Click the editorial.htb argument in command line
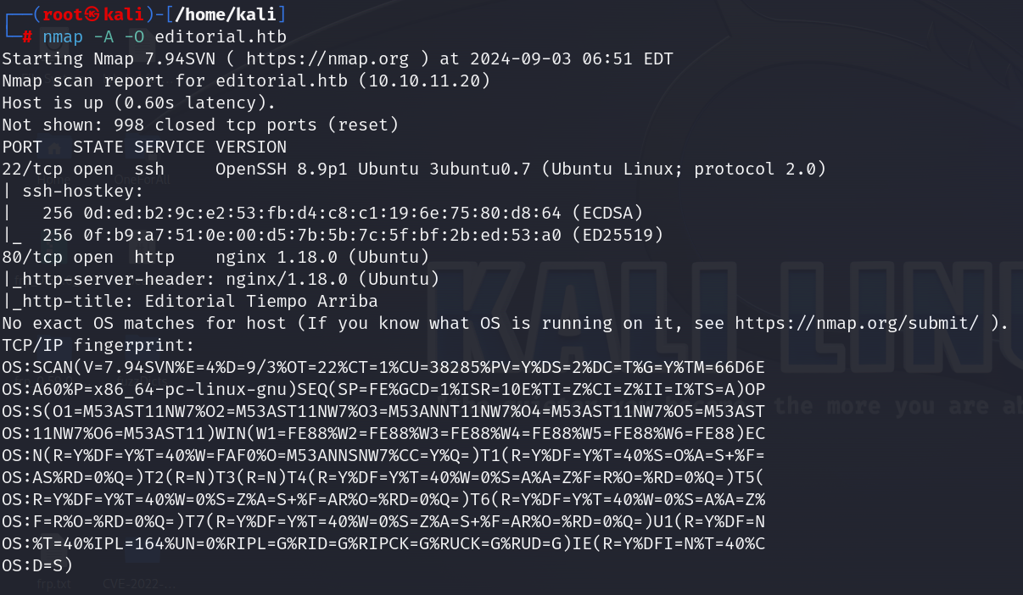Image resolution: width=1023 pixels, height=595 pixels. point(221,37)
